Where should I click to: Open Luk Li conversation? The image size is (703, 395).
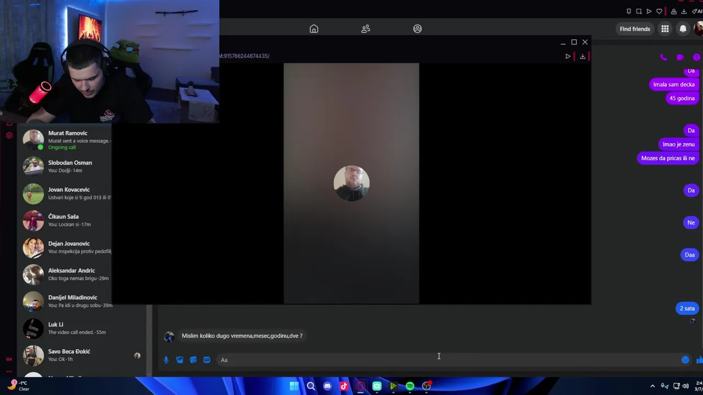click(82, 328)
